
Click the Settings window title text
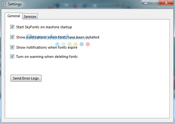pyautogui.click(x=15, y=4)
